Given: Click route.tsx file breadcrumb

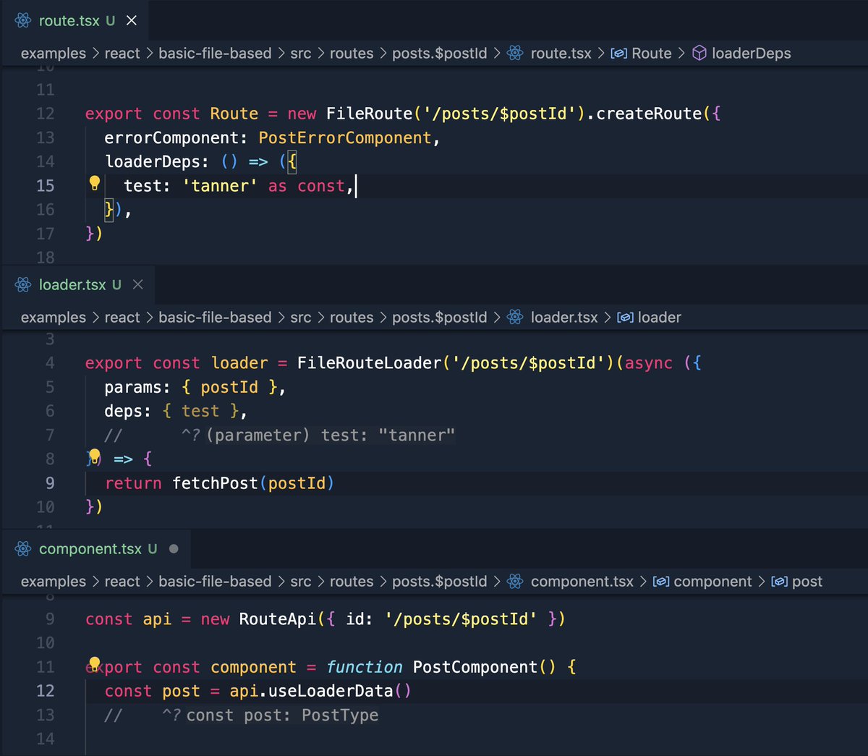Looking at the screenshot, I should [x=561, y=53].
